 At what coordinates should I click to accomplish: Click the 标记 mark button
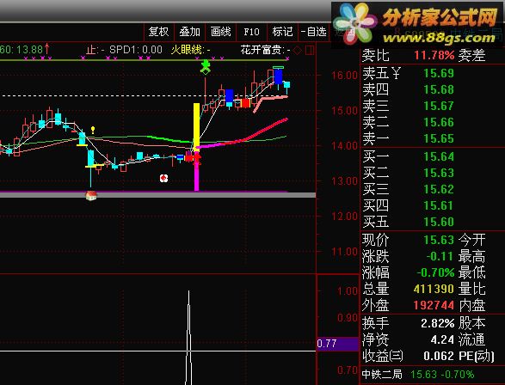282,32
